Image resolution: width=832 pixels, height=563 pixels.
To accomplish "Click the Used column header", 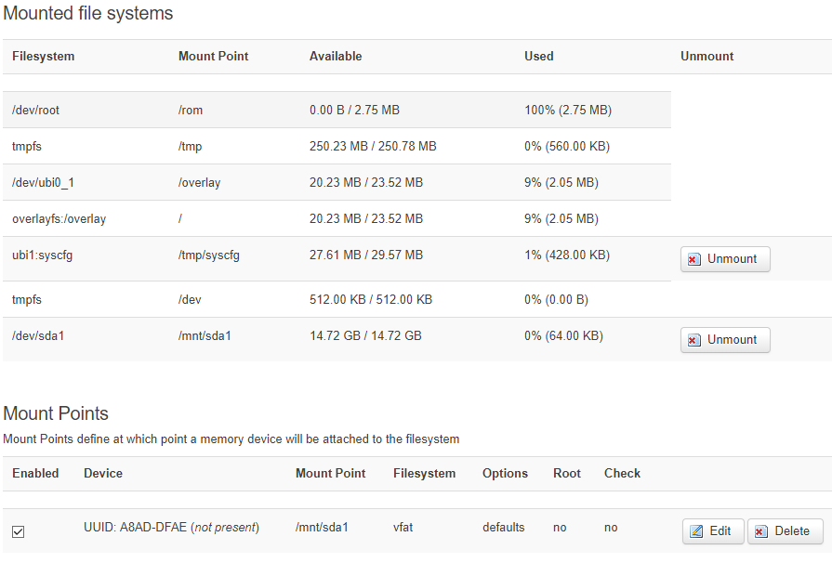I will point(538,57).
